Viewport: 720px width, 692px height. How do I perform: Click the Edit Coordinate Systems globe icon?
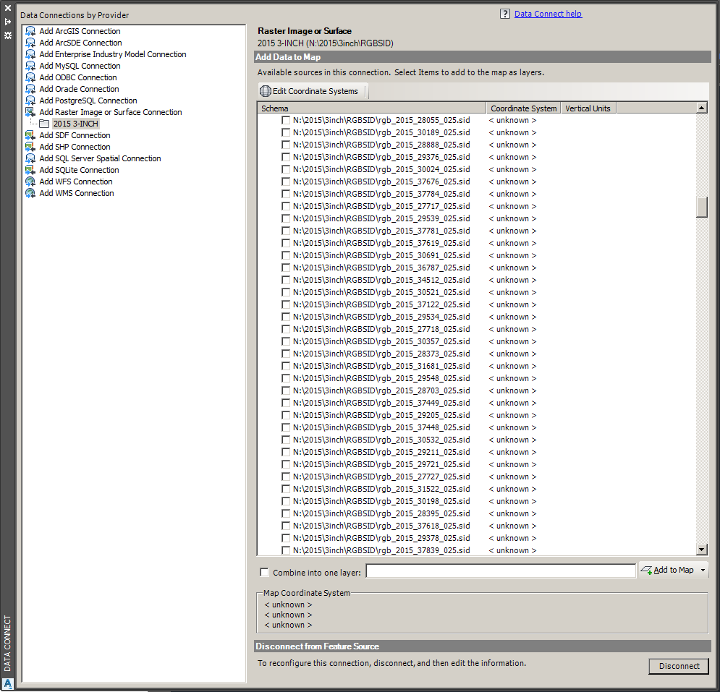[264, 90]
